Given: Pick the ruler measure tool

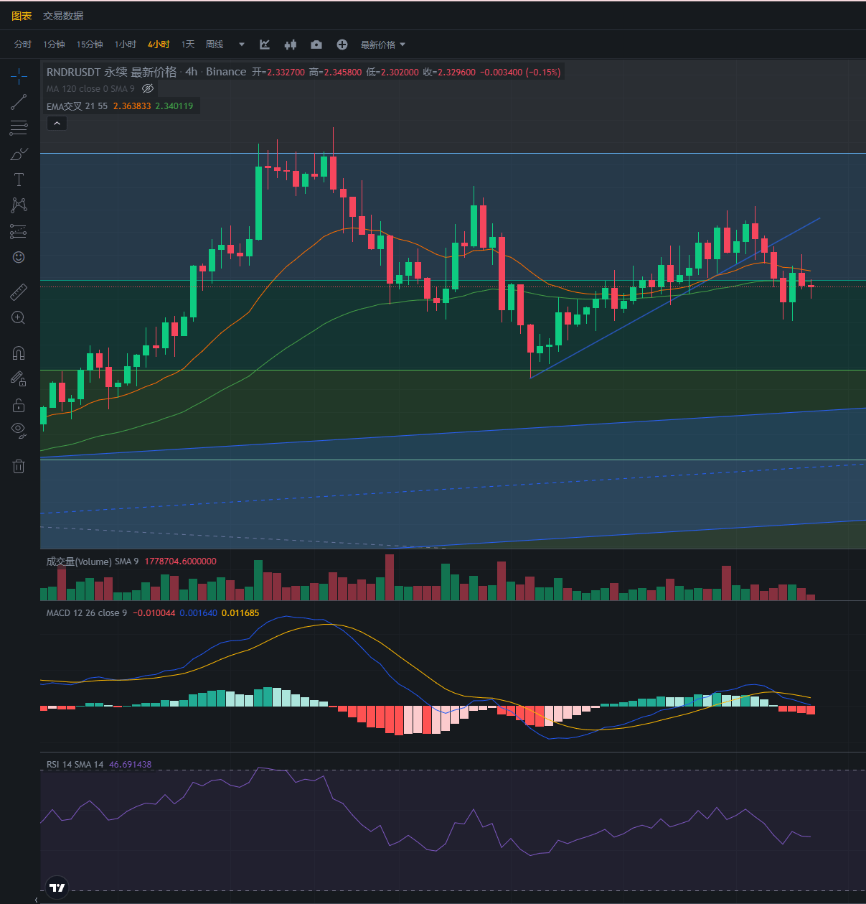Looking at the screenshot, I should (19, 292).
